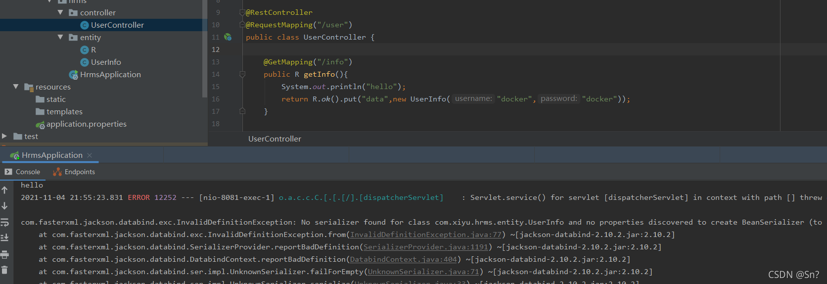
Task: Click the Console tab icon
Action: pyautogui.click(x=8, y=172)
